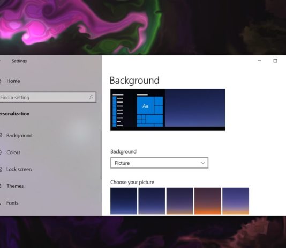Open the Fonts settings page
Image resolution: width=286 pixels, height=248 pixels.
pyautogui.click(x=12, y=203)
